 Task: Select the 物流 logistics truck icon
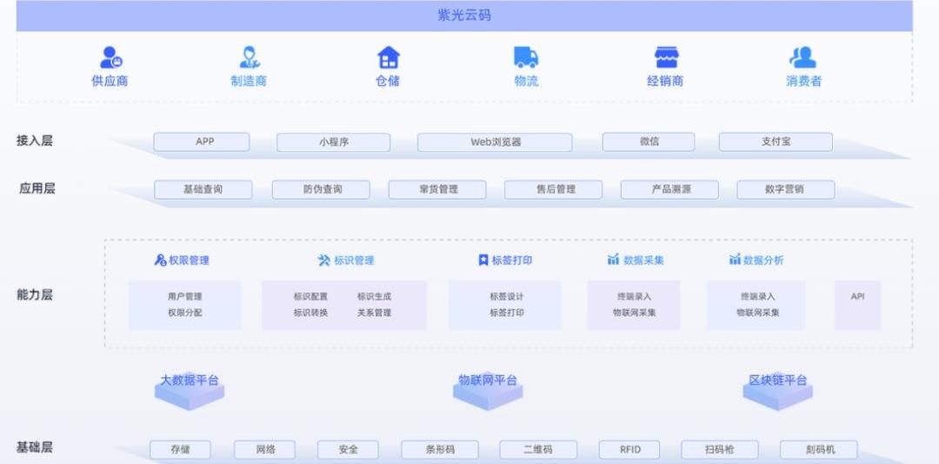pos(526,57)
